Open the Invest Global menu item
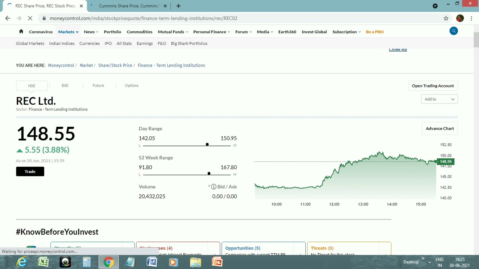Viewport: 479px width, 269px height. [314, 32]
